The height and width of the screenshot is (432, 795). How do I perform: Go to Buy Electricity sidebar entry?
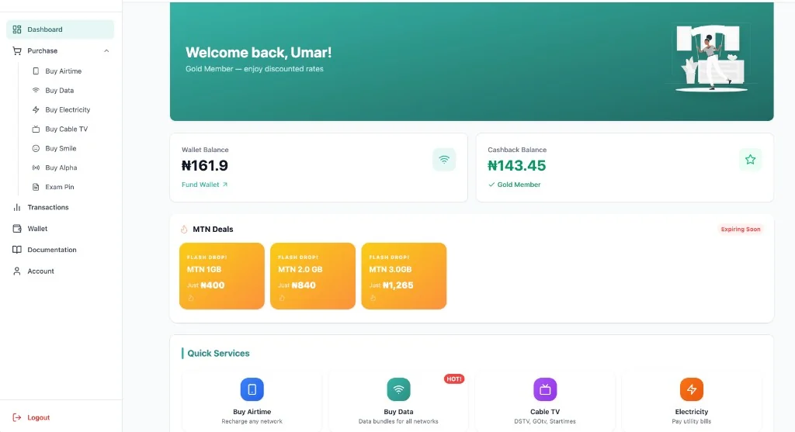68,110
